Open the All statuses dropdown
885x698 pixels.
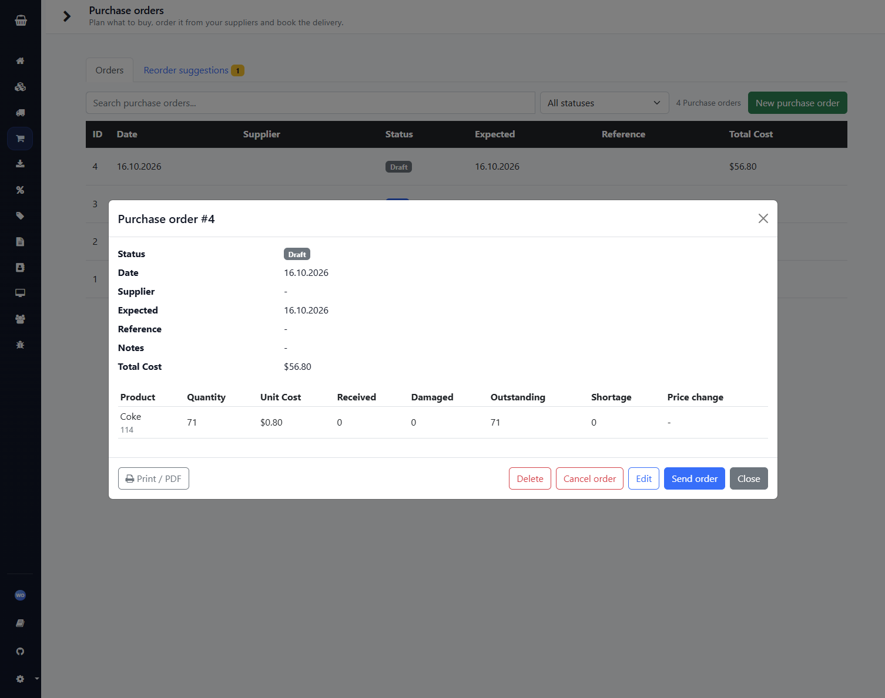[604, 103]
